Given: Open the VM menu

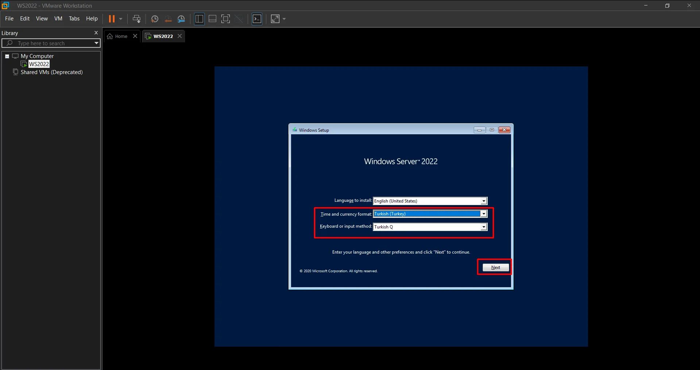Looking at the screenshot, I should (x=58, y=19).
